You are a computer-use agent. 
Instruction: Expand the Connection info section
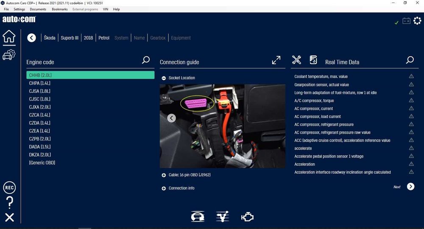point(164,188)
